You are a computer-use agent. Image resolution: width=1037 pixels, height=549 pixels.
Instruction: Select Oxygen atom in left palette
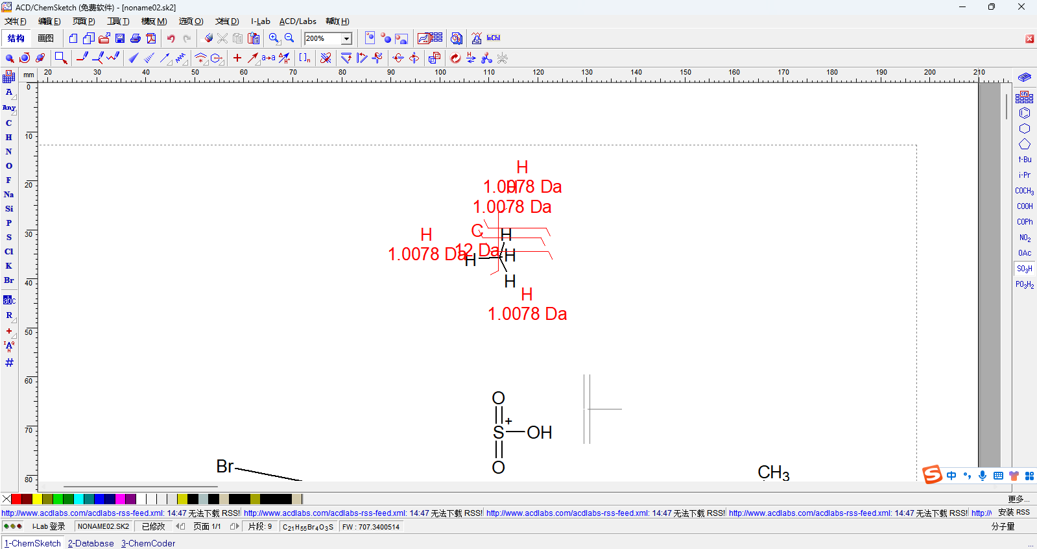pyautogui.click(x=9, y=165)
